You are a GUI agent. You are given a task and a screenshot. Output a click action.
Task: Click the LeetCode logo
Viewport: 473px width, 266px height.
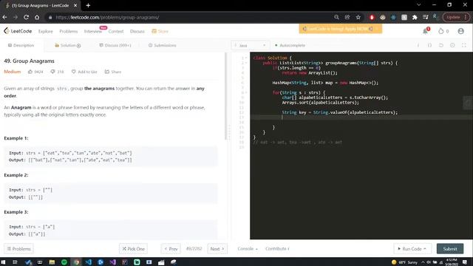pos(18,31)
